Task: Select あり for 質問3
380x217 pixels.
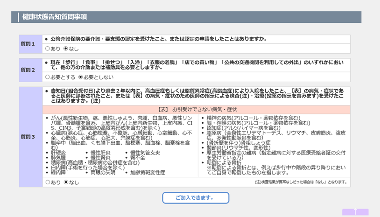Action: [x=47, y=182]
